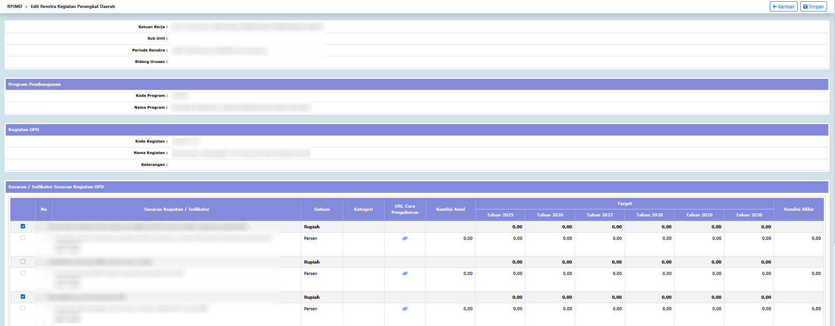835x326 pixels.
Task: Open URL Cara Pengukuran link in third Persen row
Action: 405,309
